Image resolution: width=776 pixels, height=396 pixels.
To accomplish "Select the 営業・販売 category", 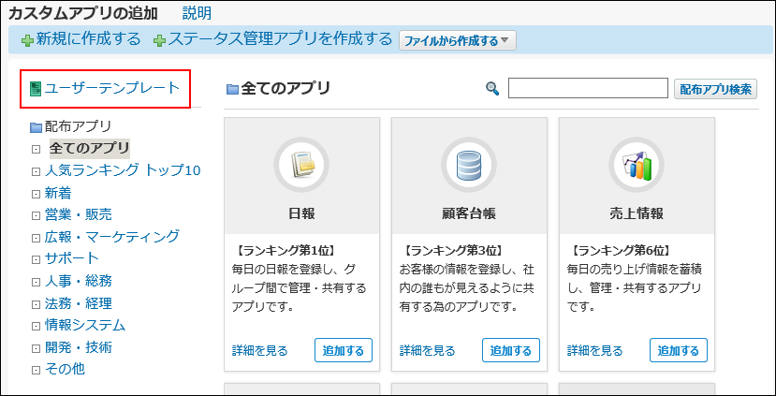I will point(79,214).
